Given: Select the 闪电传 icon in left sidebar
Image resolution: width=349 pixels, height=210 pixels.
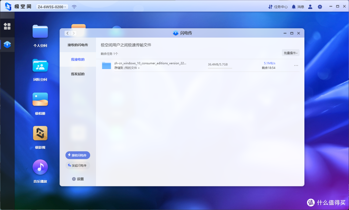Looking at the screenshot, I should (x=7, y=45).
